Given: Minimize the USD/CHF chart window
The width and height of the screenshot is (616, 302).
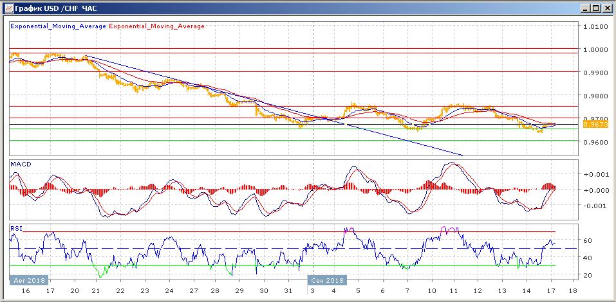Looking at the screenshot, I should 584,8.
